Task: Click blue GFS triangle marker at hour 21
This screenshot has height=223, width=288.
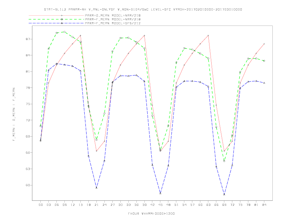Action: point(96,188)
